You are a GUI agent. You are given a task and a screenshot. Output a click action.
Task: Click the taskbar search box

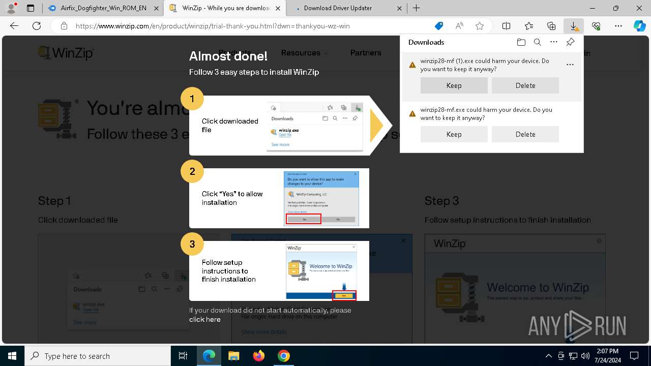point(98,356)
